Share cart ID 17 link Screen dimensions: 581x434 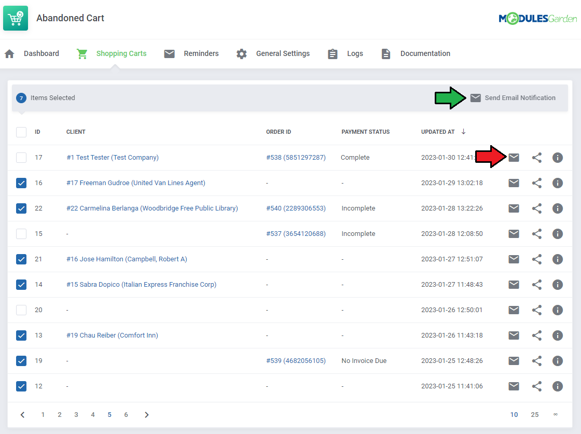[537, 158]
